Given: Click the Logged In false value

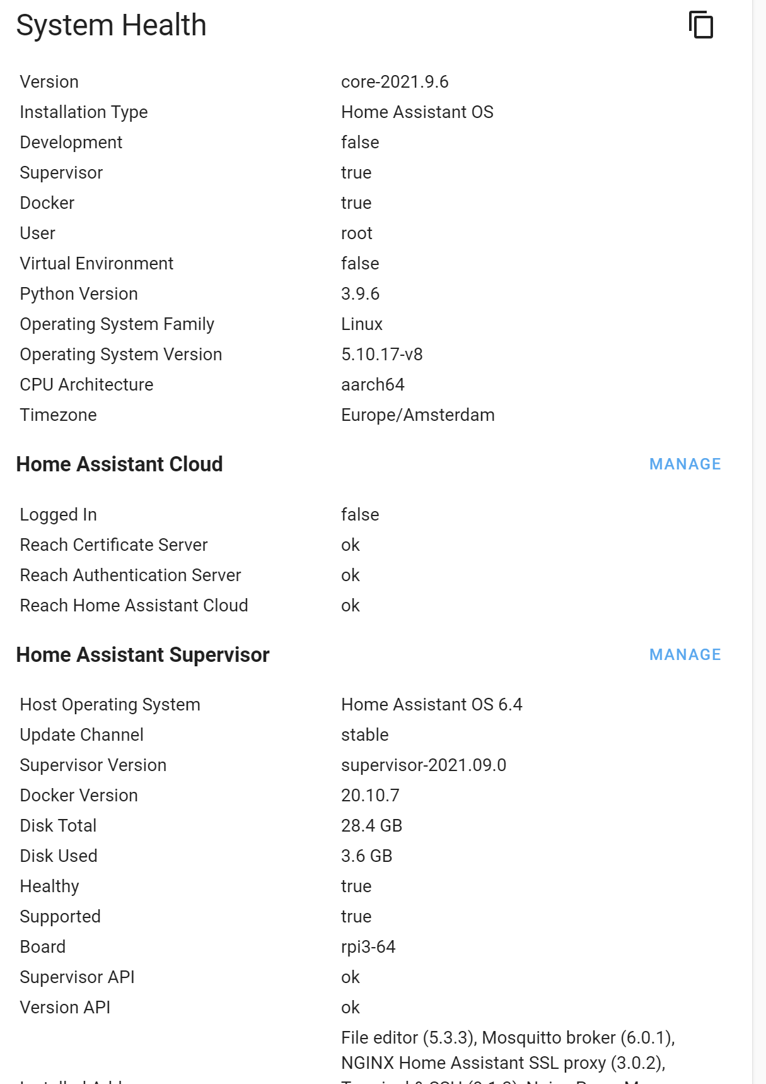Looking at the screenshot, I should 359,514.
